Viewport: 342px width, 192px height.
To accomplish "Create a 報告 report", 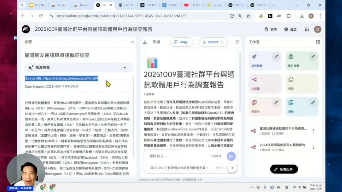I will point(302,84).
